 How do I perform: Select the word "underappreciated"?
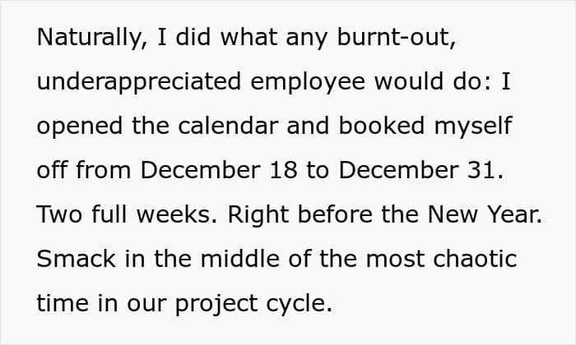139,82
